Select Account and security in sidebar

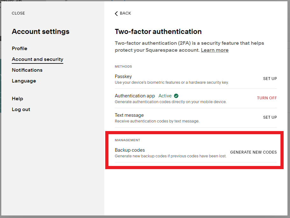[38, 59]
